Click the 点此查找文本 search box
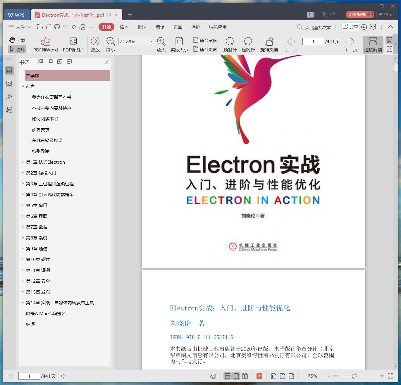 coord(314,27)
